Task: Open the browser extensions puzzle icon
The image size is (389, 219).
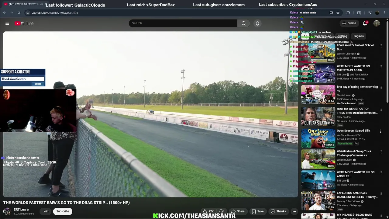Action: [348, 13]
